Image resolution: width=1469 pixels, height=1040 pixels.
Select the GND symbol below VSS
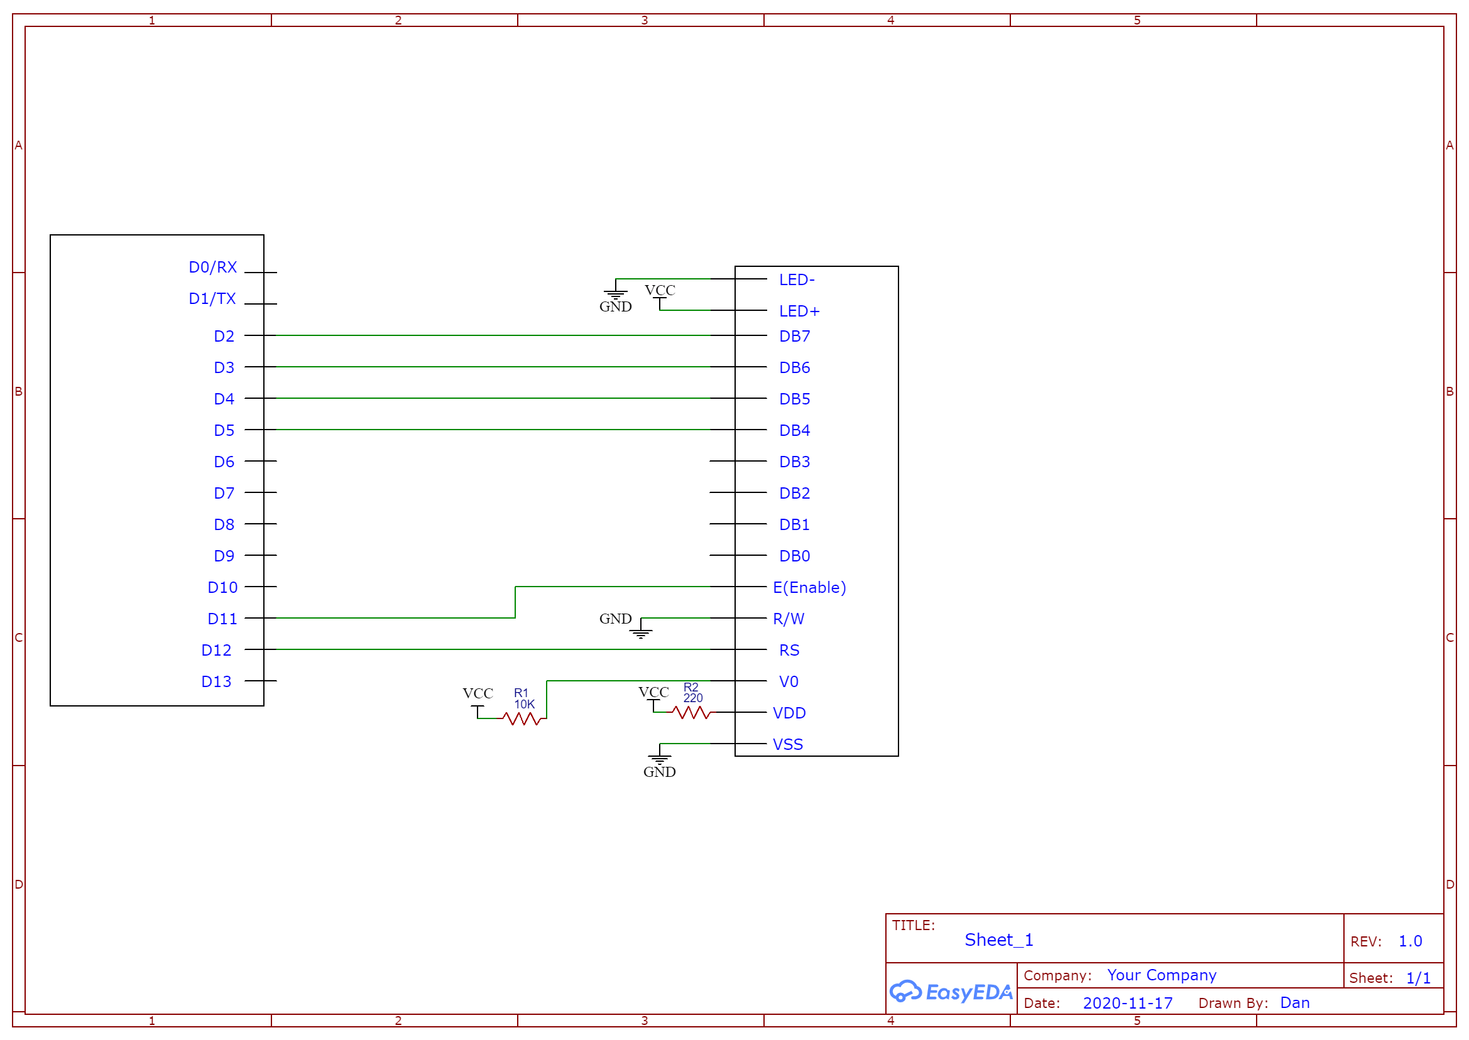[x=659, y=759]
